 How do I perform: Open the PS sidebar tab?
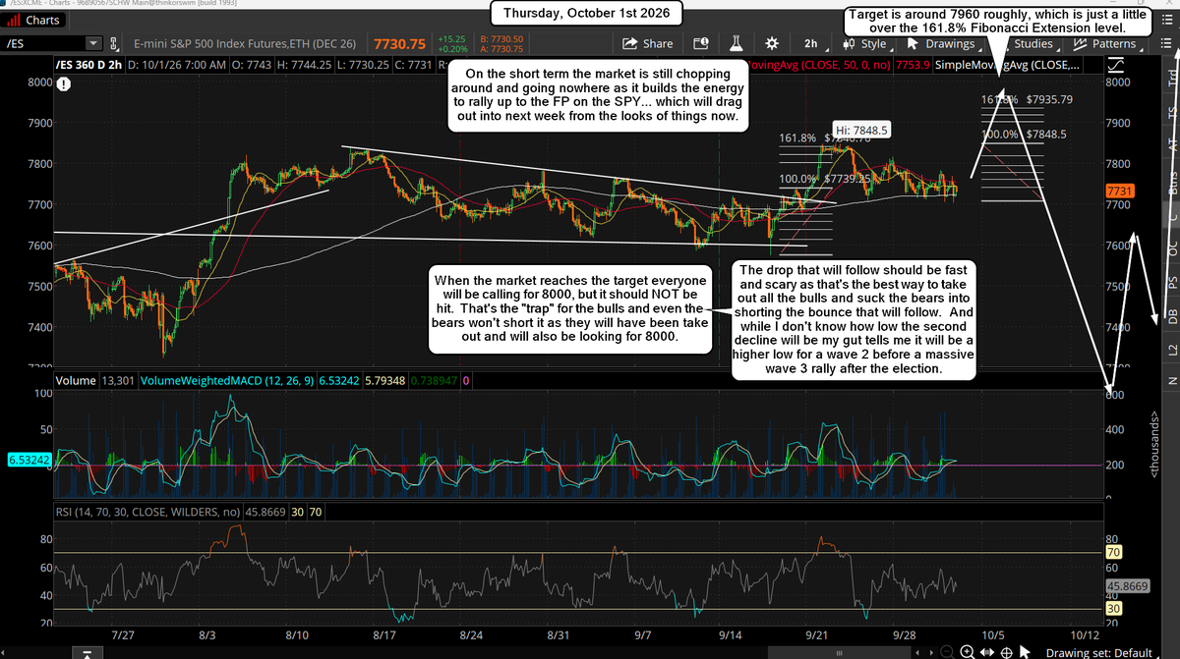(1170, 282)
